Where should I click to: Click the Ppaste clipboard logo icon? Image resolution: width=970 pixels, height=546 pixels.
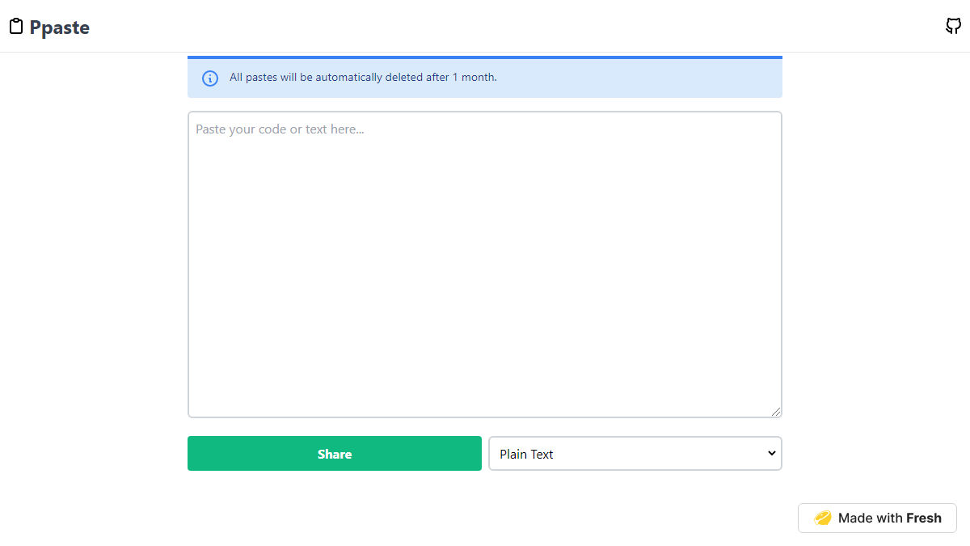pyautogui.click(x=16, y=27)
